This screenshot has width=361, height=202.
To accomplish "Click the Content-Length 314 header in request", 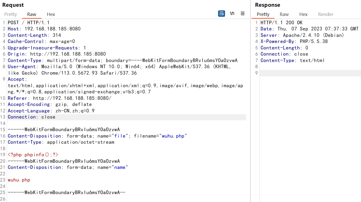I will pyautogui.click(x=34, y=35).
